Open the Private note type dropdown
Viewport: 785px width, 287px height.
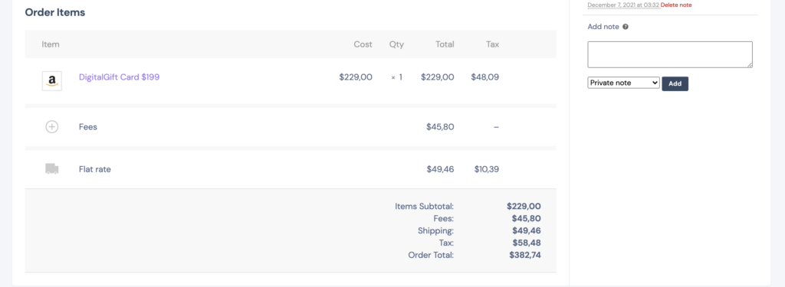624,83
